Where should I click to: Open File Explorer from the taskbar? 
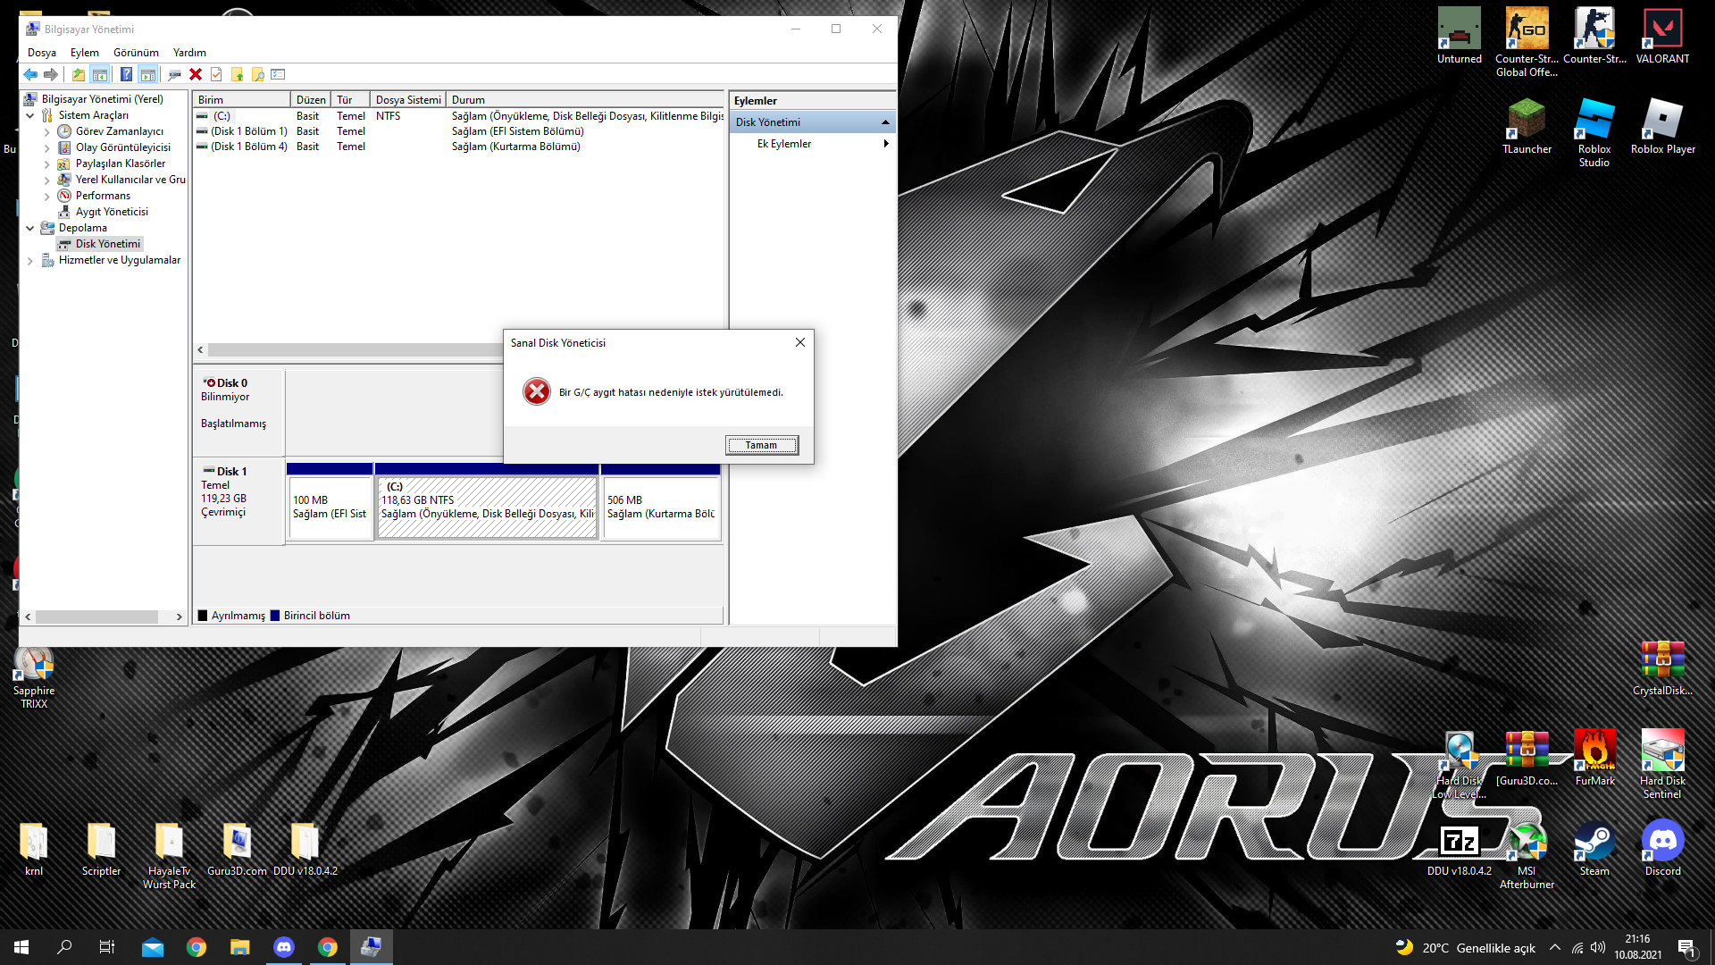click(x=239, y=947)
